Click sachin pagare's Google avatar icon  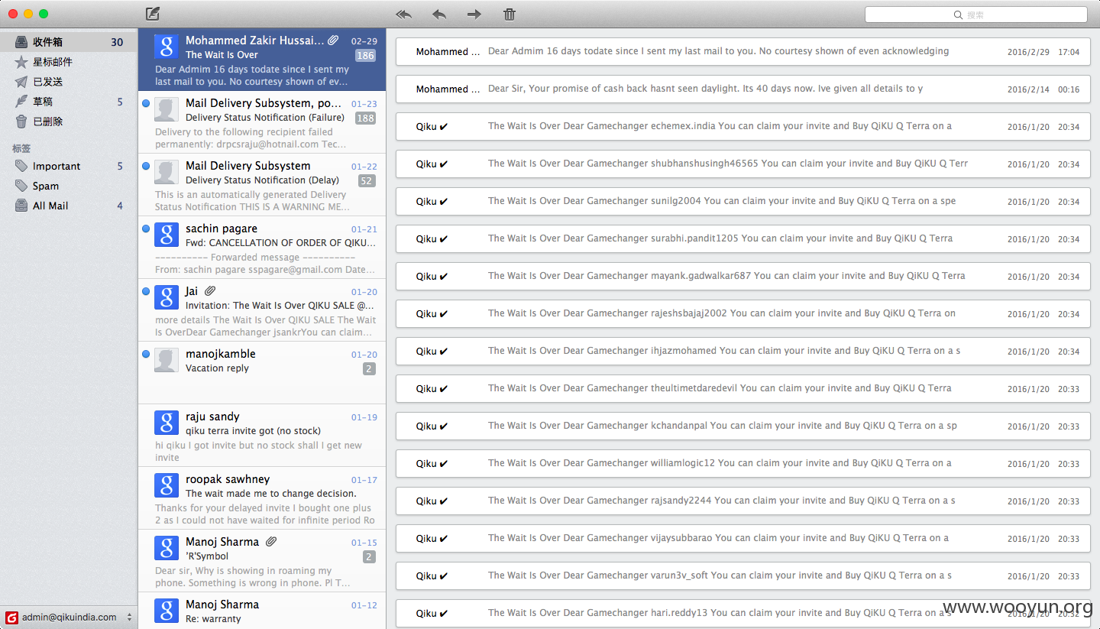click(x=167, y=235)
